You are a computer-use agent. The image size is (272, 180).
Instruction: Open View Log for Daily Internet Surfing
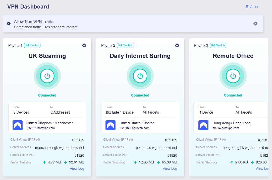tap(170, 168)
